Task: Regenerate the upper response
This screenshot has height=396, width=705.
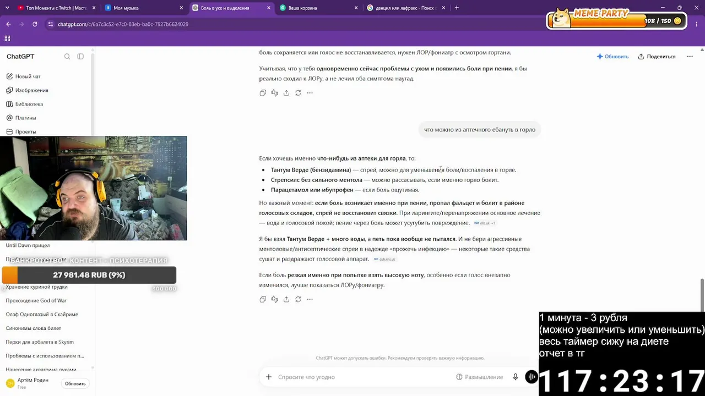Action: tap(298, 93)
